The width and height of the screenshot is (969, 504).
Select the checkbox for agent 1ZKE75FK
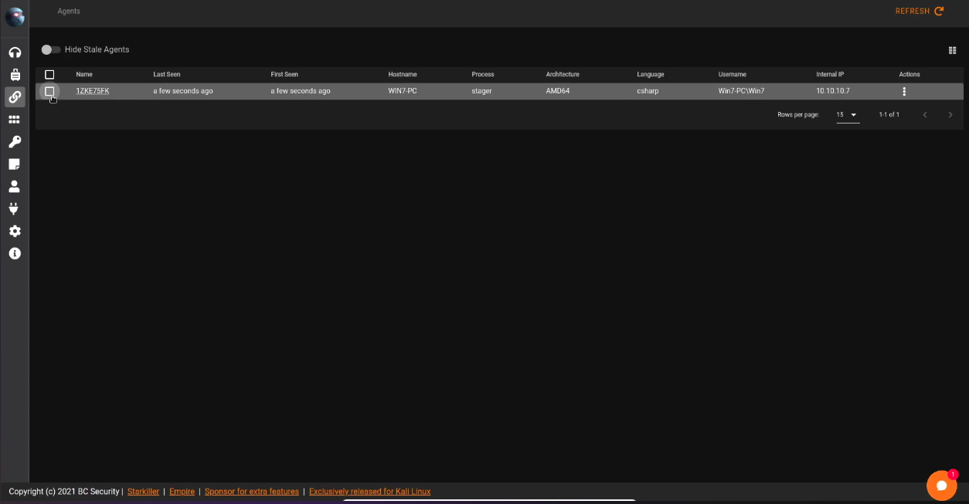tap(49, 91)
